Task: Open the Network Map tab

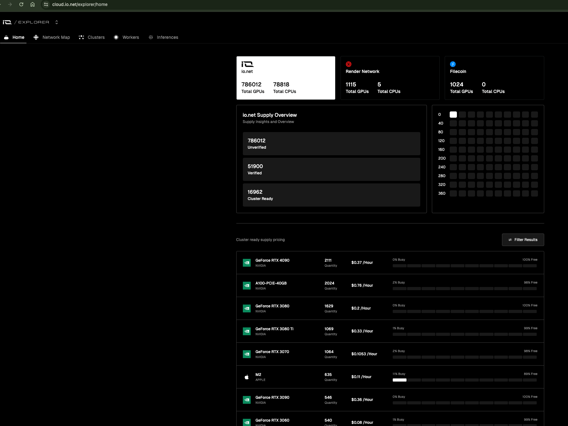Action: (52, 37)
